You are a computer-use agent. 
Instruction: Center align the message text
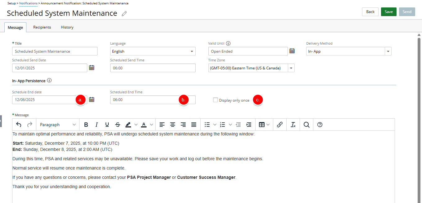[173, 125]
